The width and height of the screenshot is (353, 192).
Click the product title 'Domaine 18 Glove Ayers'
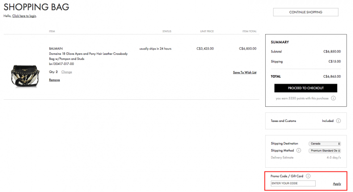[88, 56]
